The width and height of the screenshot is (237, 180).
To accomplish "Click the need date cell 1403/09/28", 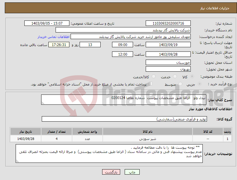I will pos(26,139).
